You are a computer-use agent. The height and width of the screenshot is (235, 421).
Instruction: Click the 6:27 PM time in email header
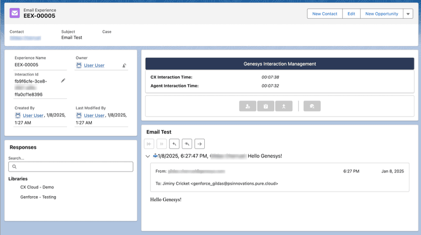tap(351, 171)
